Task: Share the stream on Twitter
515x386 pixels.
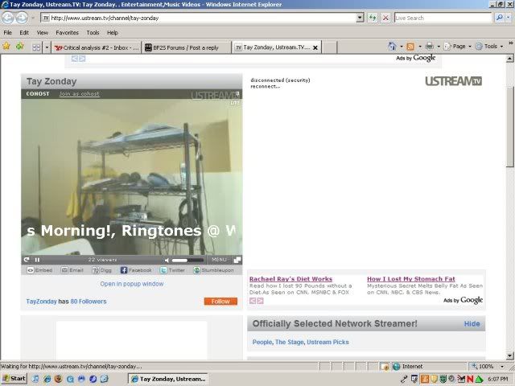Action: click(172, 270)
